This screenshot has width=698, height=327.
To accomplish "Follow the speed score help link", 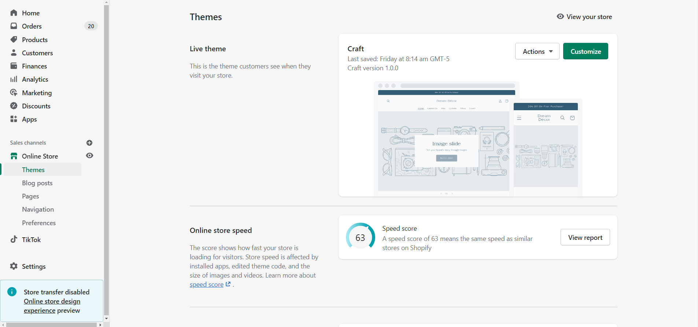I will coord(207,285).
